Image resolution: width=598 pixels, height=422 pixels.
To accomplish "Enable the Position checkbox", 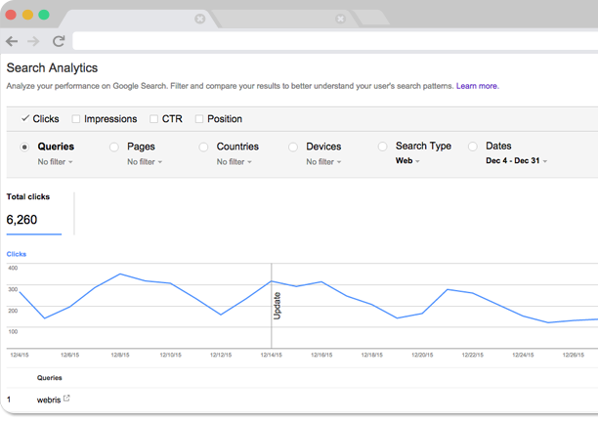I will coord(199,119).
